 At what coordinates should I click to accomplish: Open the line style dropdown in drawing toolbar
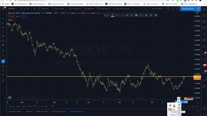tap(122, 15)
